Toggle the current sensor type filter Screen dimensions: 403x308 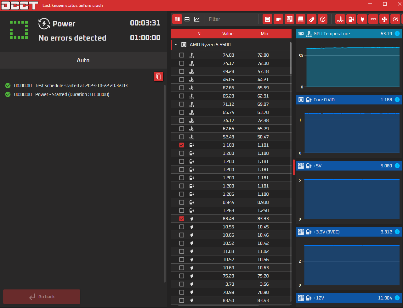[373, 19]
